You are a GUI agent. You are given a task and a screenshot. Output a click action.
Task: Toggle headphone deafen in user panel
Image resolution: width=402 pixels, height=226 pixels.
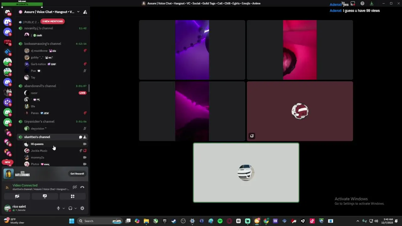[x=70, y=208]
